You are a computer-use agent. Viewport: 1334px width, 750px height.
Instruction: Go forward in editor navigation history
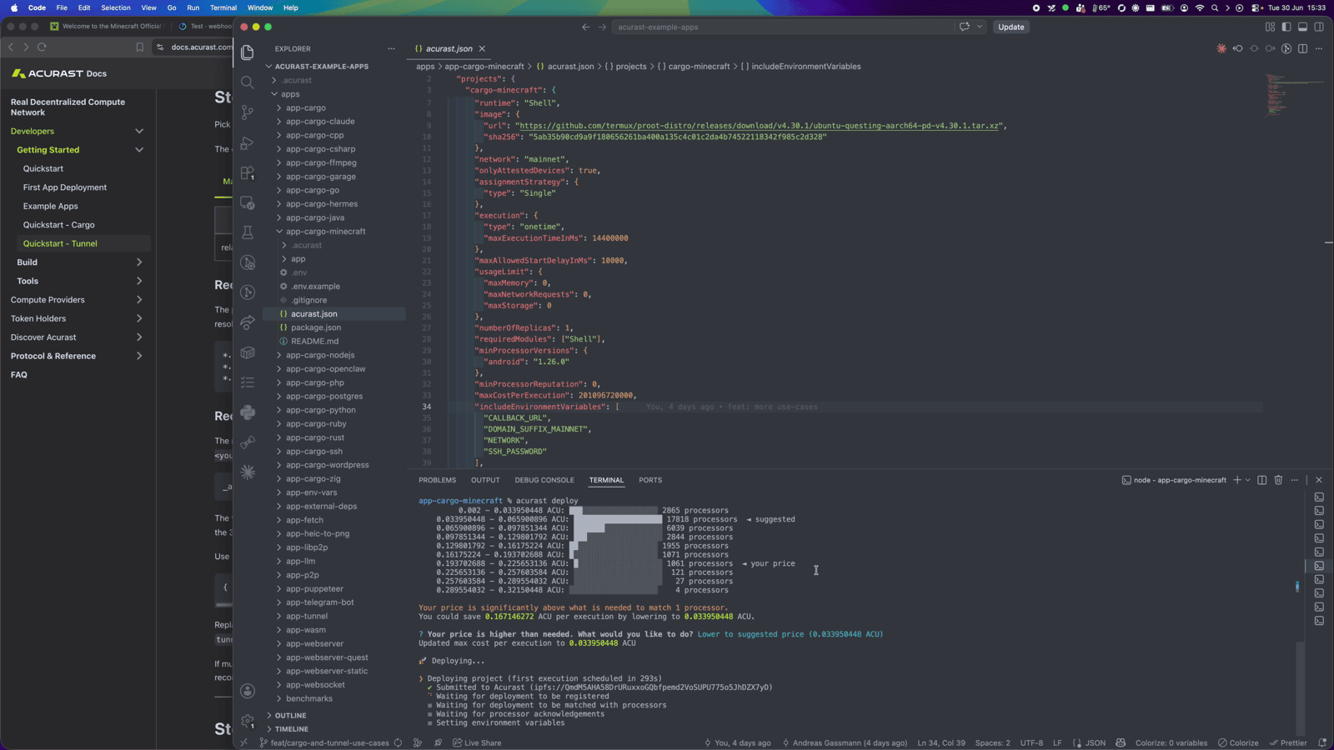point(603,27)
